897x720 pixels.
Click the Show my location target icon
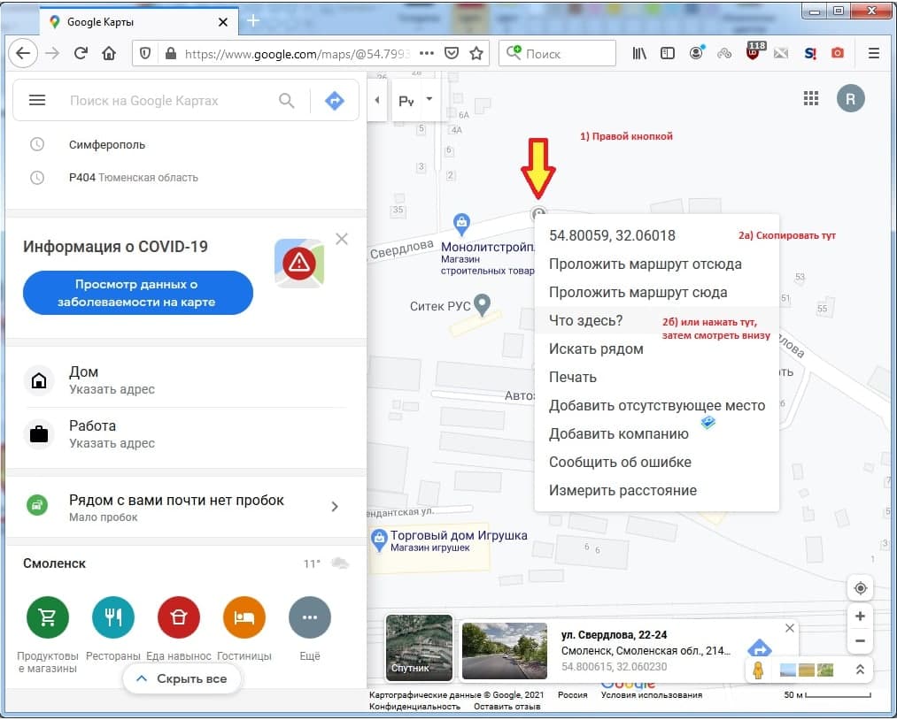tap(861, 588)
